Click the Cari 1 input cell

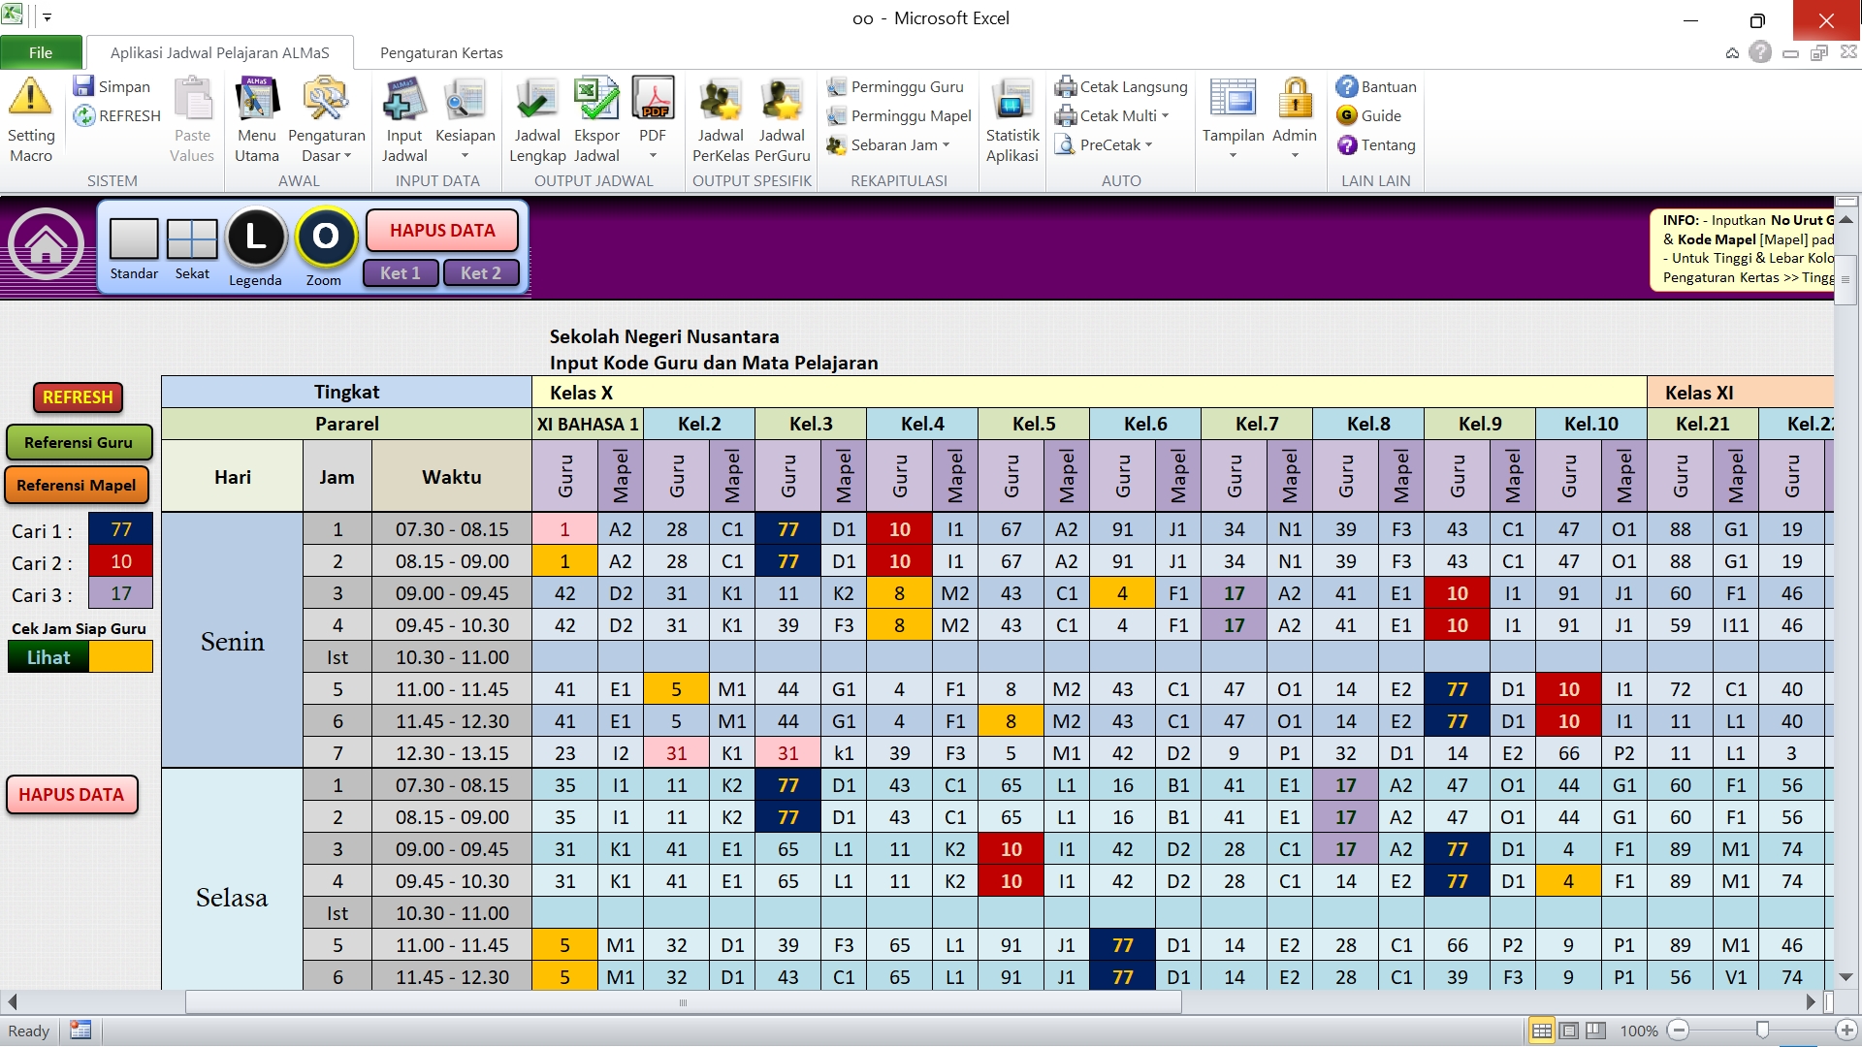pyautogui.click(x=120, y=530)
